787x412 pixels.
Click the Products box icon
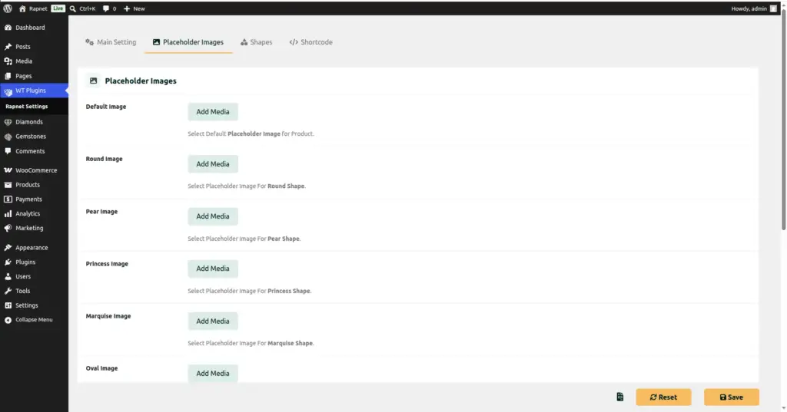pos(8,185)
